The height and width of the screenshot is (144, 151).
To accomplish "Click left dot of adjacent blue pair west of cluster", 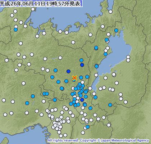I will (44, 94).
